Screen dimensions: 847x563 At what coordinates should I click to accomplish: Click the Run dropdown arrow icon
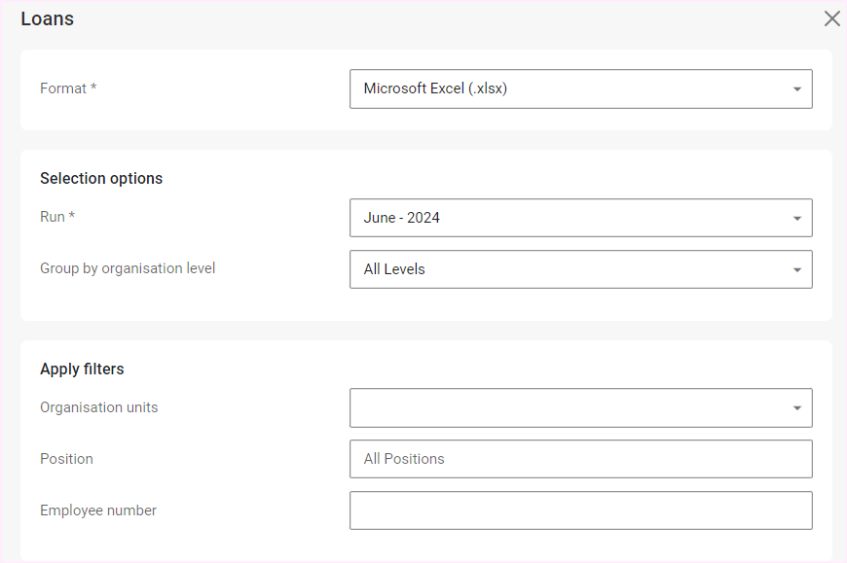[796, 219]
